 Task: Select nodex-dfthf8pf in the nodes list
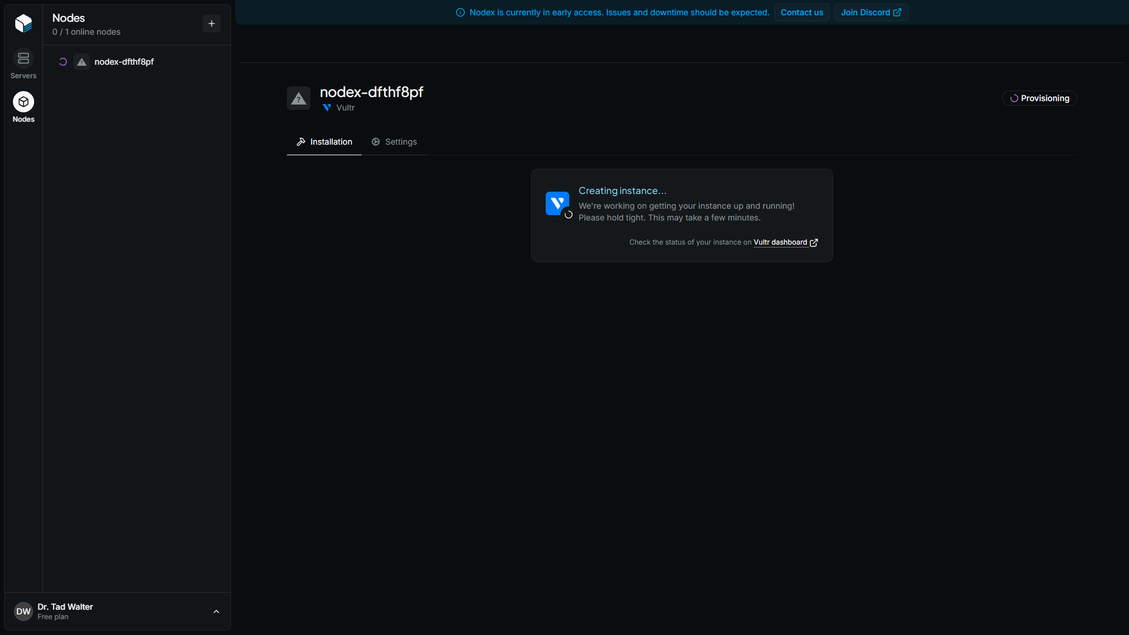tap(136, 62)
